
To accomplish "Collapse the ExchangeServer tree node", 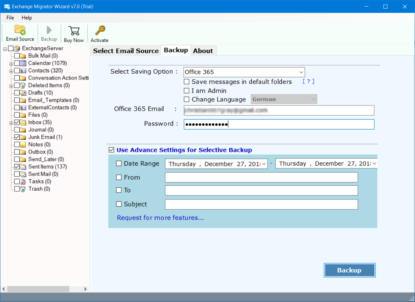I will pos(5,49).
